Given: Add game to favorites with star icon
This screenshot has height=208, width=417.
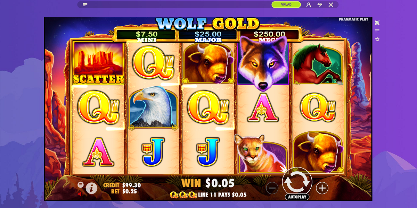Looking at the screenshot, I should [x=377, y=39].
